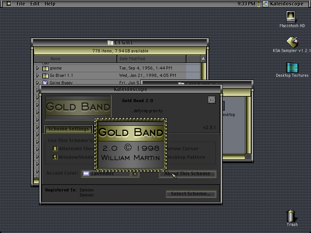Click the Select Scheme... button
The height and width of the screenshot is (233, 311).
[191, 193]
